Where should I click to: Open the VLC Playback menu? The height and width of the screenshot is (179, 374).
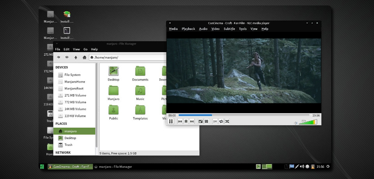pos(189,29)
